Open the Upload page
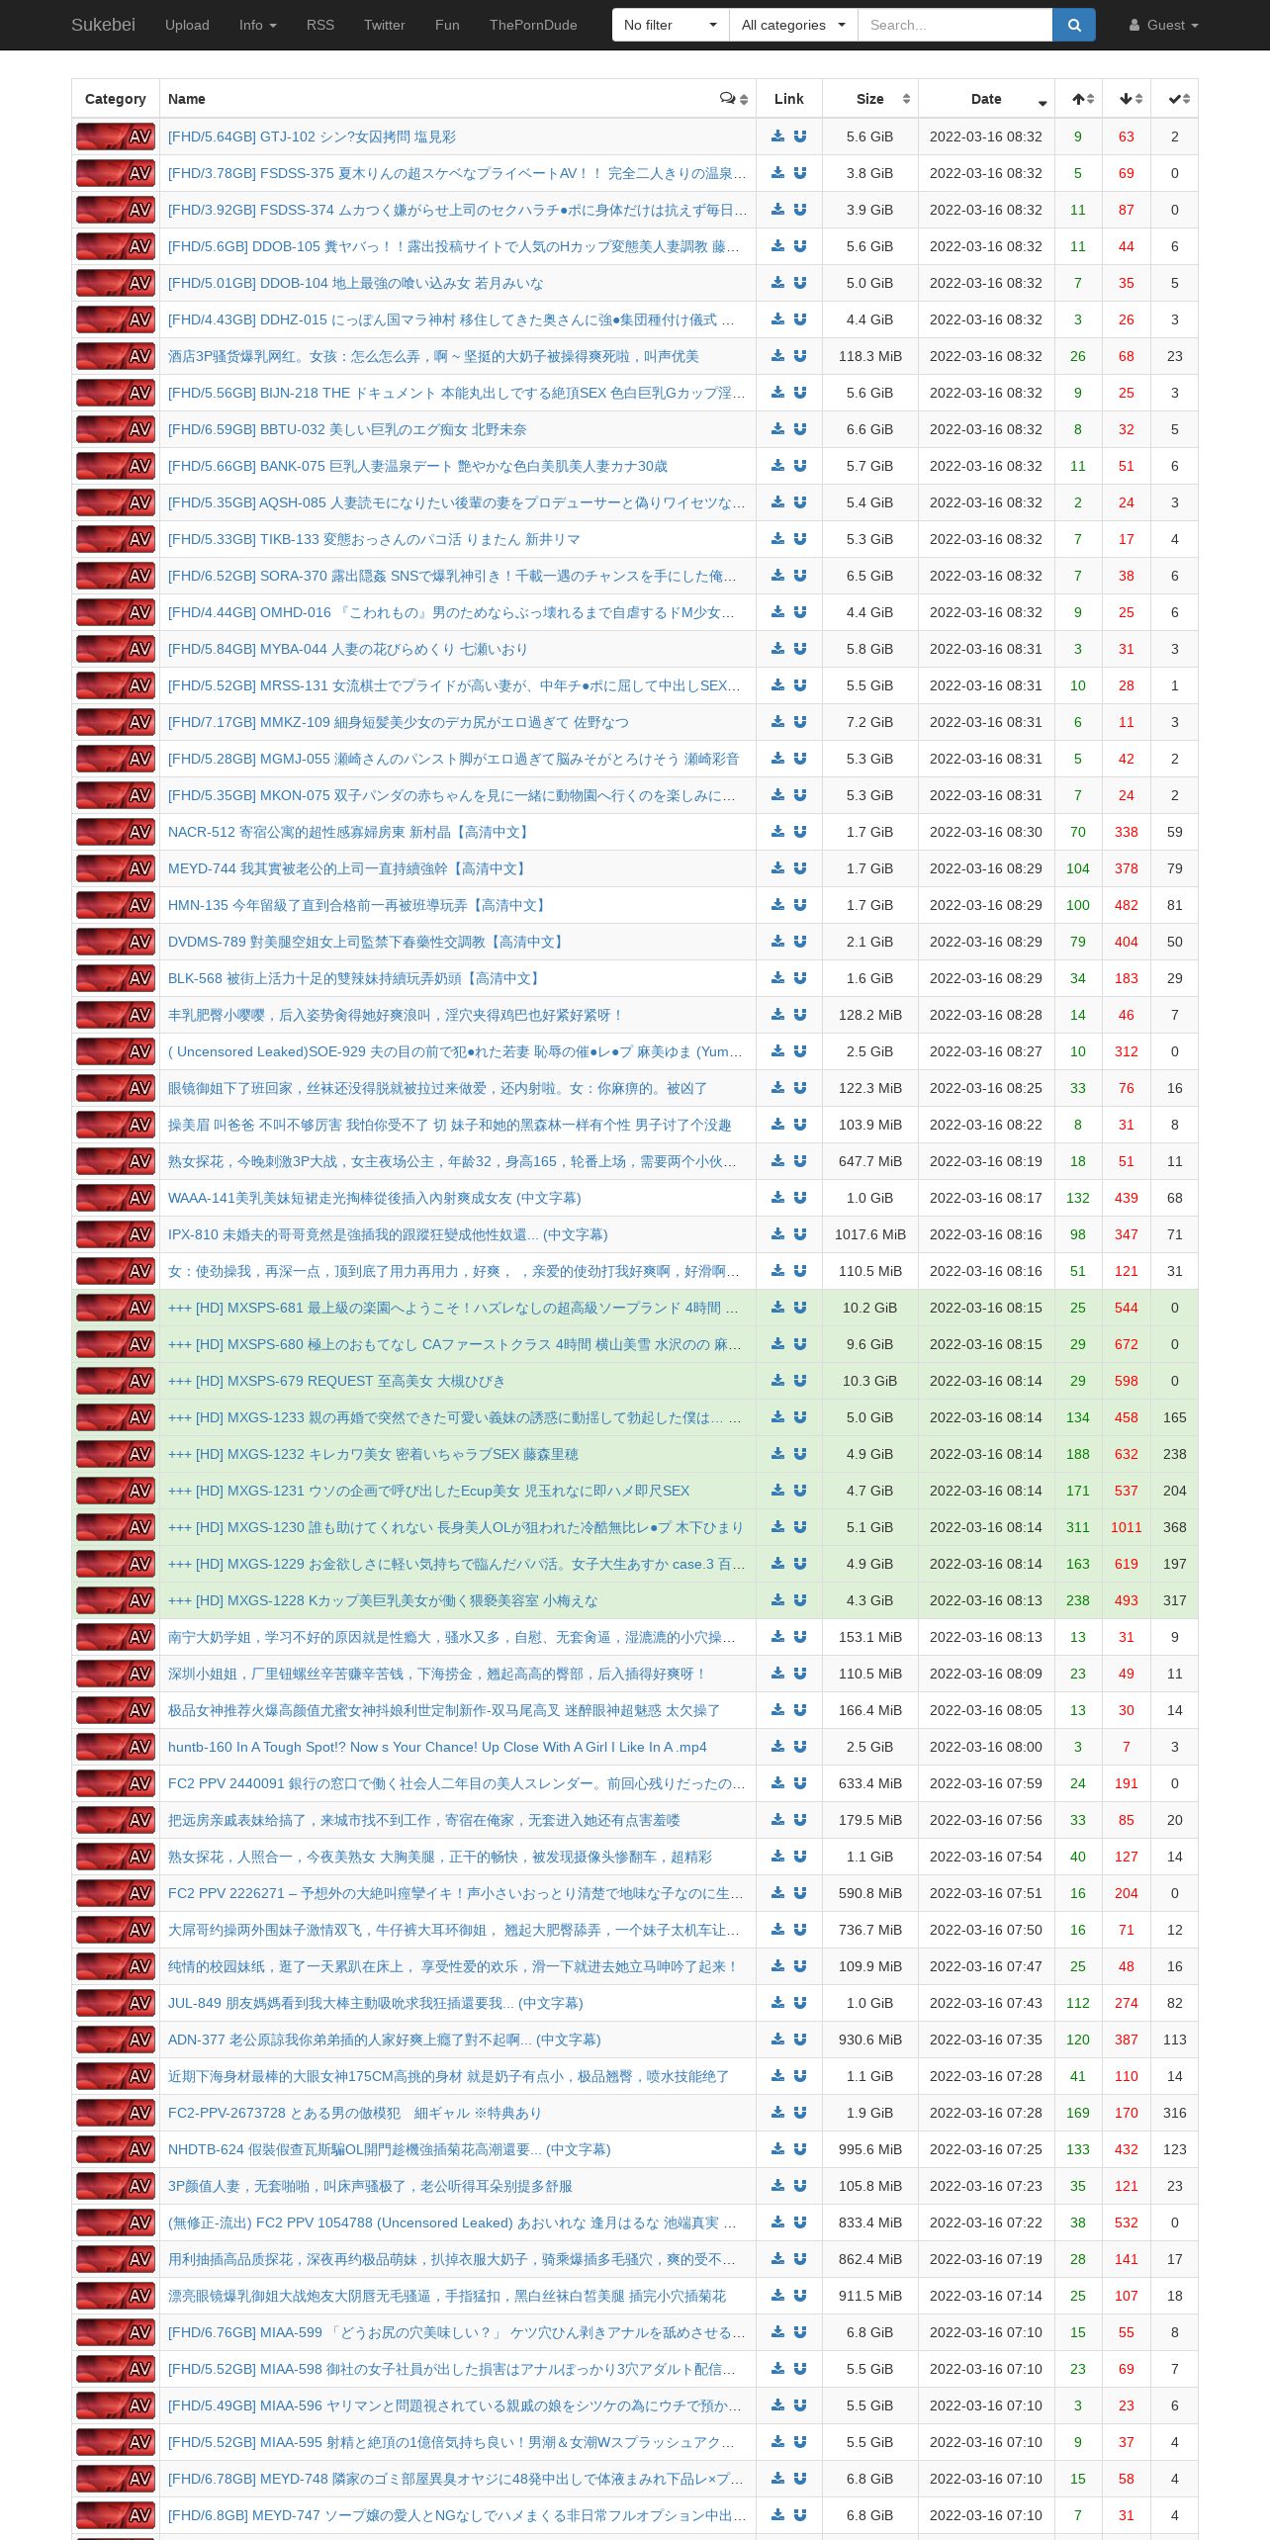 [187, 25]
